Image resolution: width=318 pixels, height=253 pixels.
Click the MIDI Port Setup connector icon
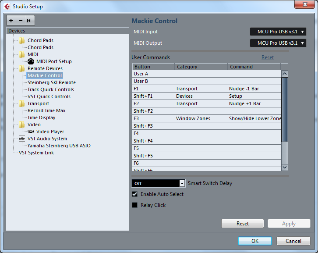[x=31, y=61]
